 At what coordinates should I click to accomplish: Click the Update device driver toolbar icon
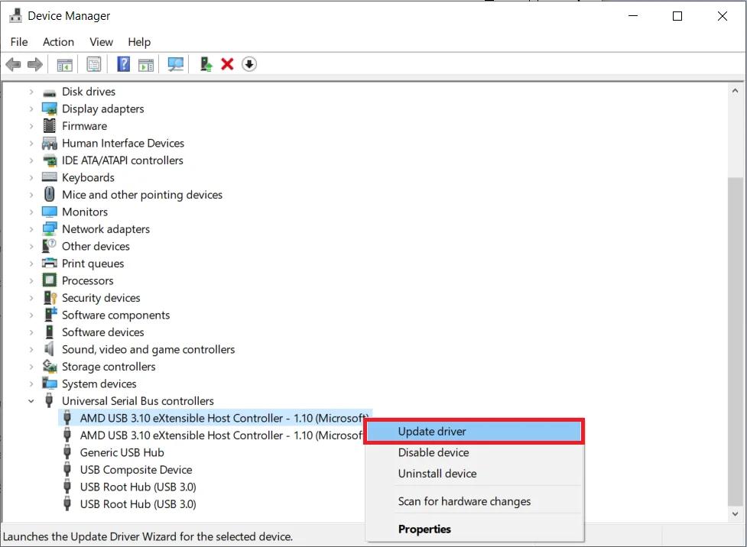coord(206,64)
